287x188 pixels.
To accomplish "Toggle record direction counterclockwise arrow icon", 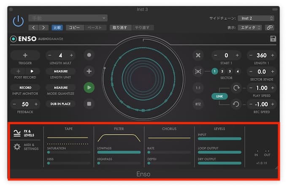I will pos(236,104).
